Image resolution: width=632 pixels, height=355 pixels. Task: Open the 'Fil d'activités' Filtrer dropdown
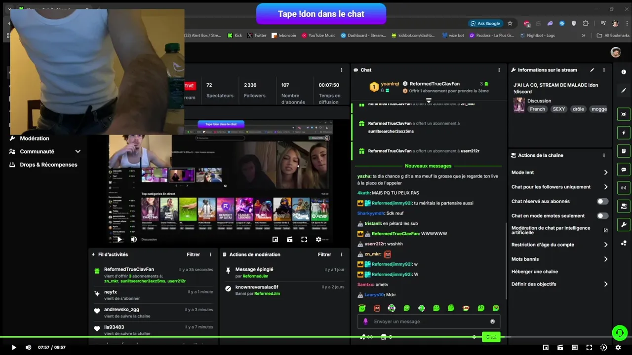pos(193,254)
